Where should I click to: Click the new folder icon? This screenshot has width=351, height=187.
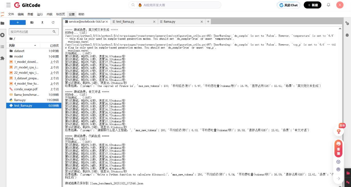[32, 22]
